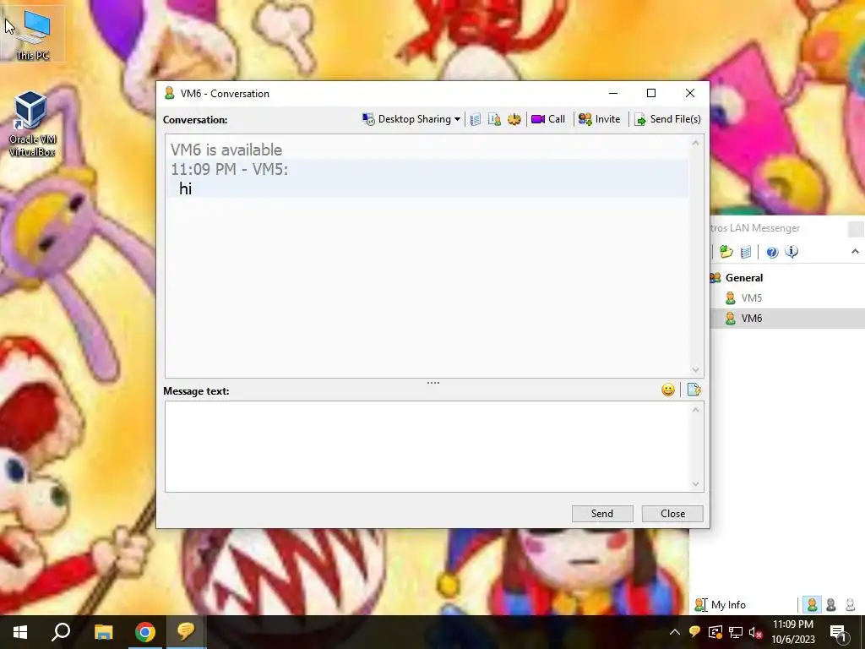The height and width of the screenshot is (649, 865).
Task: Click the Close button in conversation window
Action: [672, 514]
